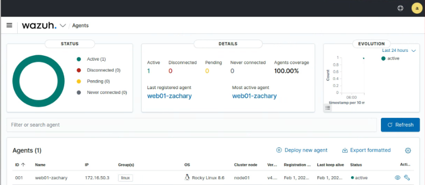
Task: Click the active status cell
Action: pyautogui.click(x=359, y=178)
